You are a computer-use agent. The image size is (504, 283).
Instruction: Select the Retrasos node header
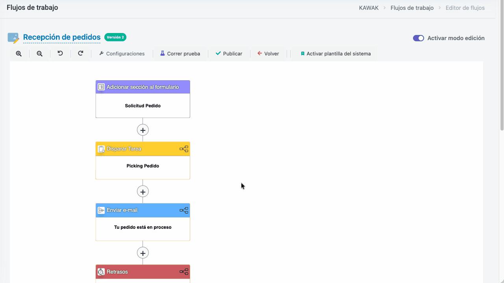tap(143, 272)
